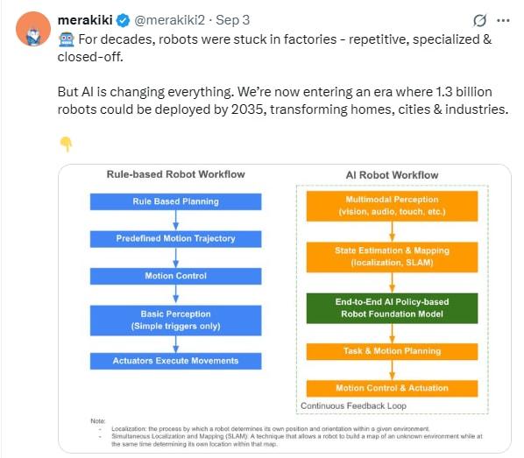Click the Basic Perception box

tap(176, 321)
